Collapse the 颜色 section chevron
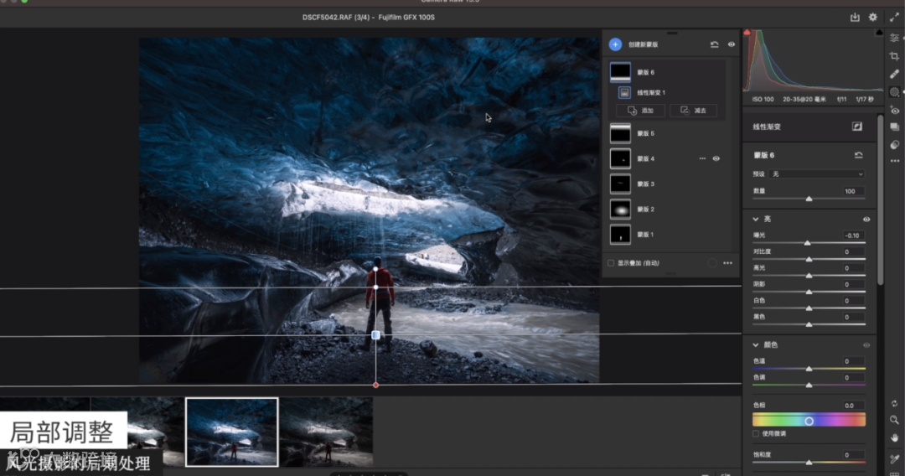This screenshot has width=905, height=476. [756, 345]
